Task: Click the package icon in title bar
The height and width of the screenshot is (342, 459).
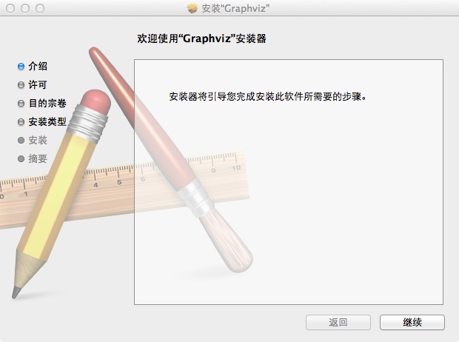Action: tap(192, 8)
